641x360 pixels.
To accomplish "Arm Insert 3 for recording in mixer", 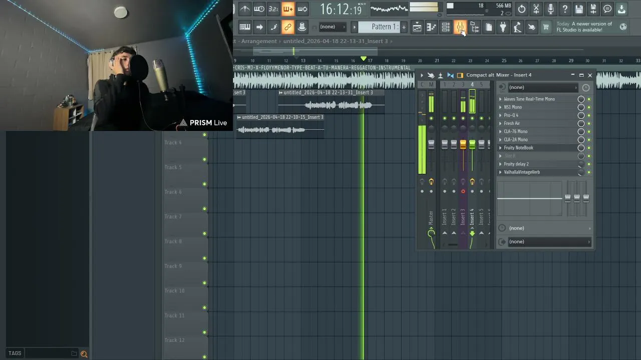I will coord(463,191).
